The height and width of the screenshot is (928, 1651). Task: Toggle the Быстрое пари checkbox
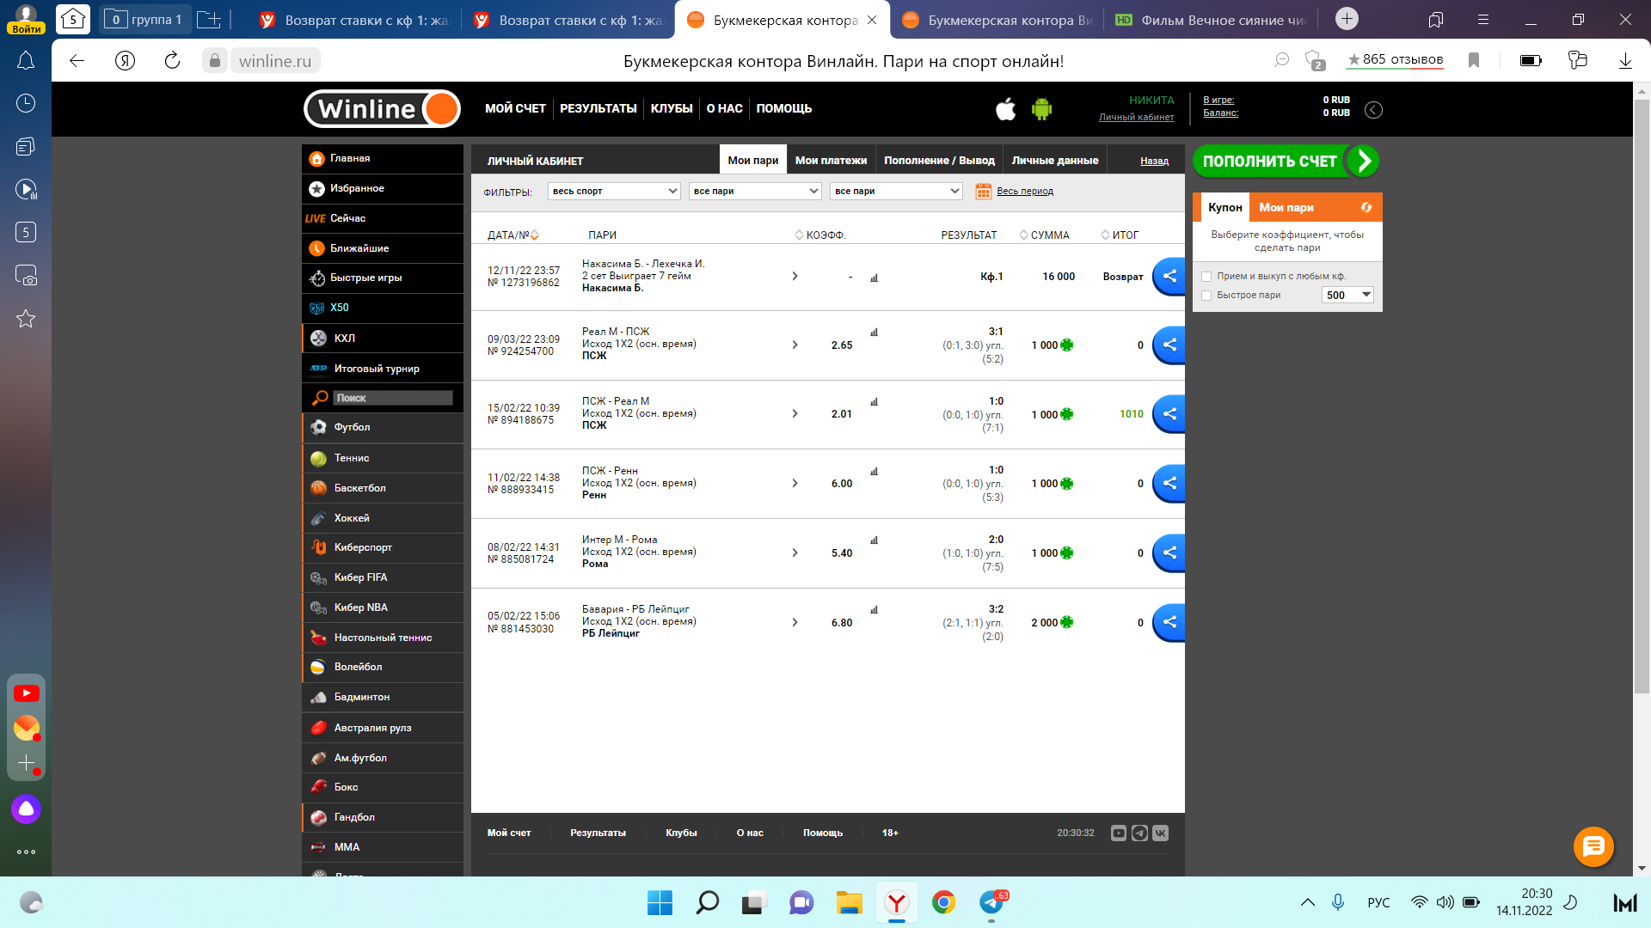1206,296
